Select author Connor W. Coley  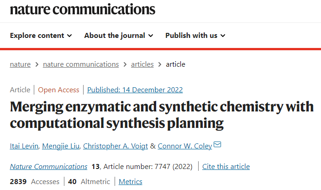pyautogui.click(x=184, y=146)
